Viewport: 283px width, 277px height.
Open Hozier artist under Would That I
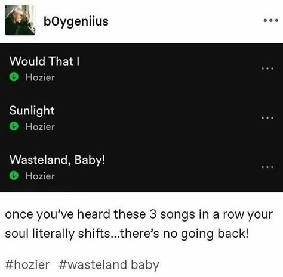click(40, 77)
